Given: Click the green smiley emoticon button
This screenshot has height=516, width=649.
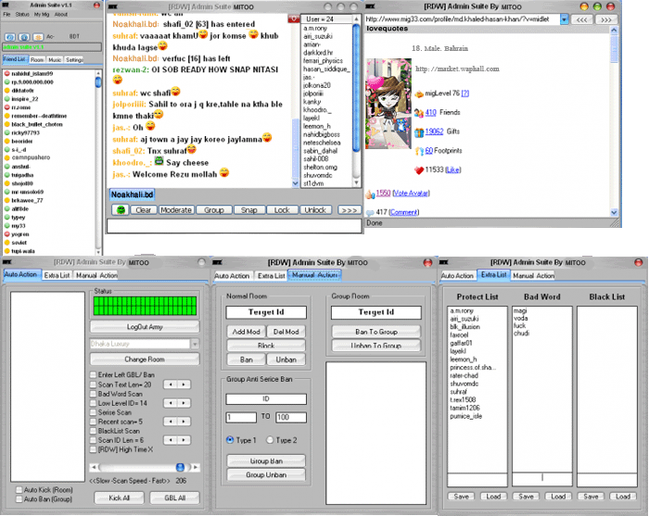Looking at the screenshot, I should [x=120, y=210].
